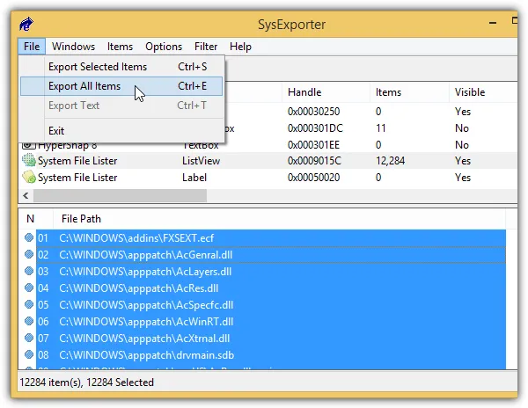The height and width of the screenshot is (408, 528).
Task: Click handle value 0x0009015C
Action: 314,161
